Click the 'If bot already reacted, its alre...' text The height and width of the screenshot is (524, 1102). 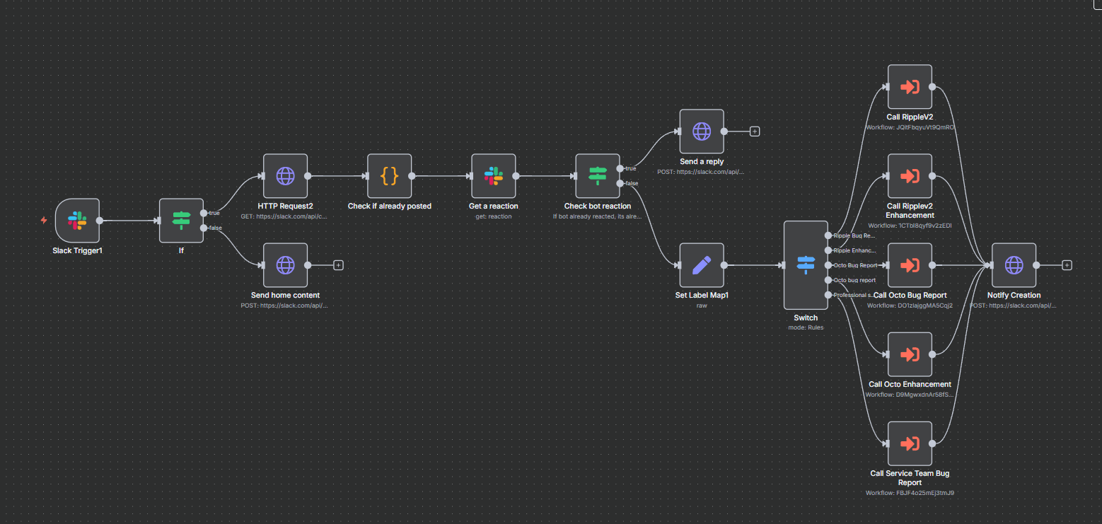point(598,216)
